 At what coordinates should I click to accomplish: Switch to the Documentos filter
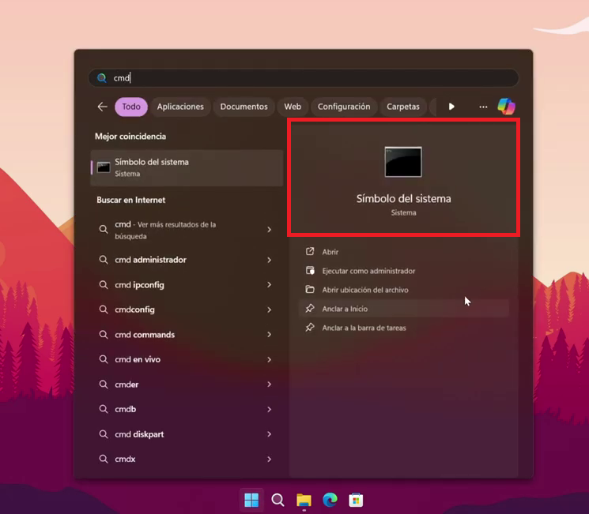(244, 107)
